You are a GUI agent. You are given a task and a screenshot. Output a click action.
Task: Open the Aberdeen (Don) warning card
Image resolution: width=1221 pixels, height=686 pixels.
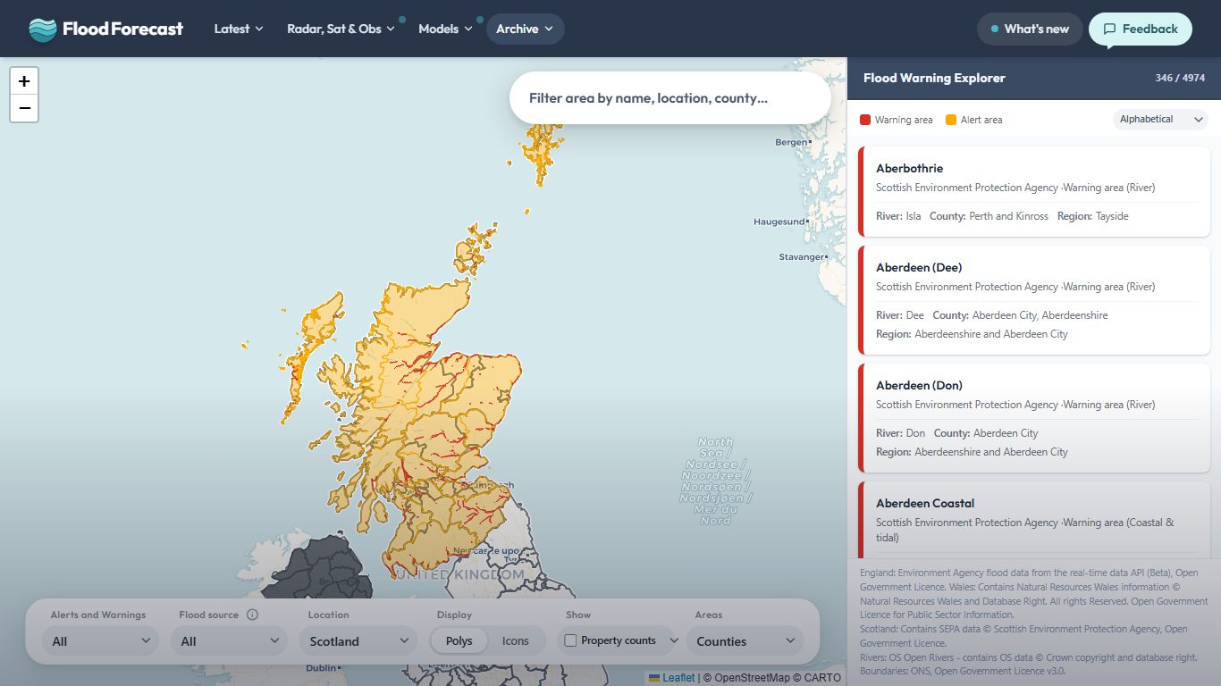(1034, 419)
